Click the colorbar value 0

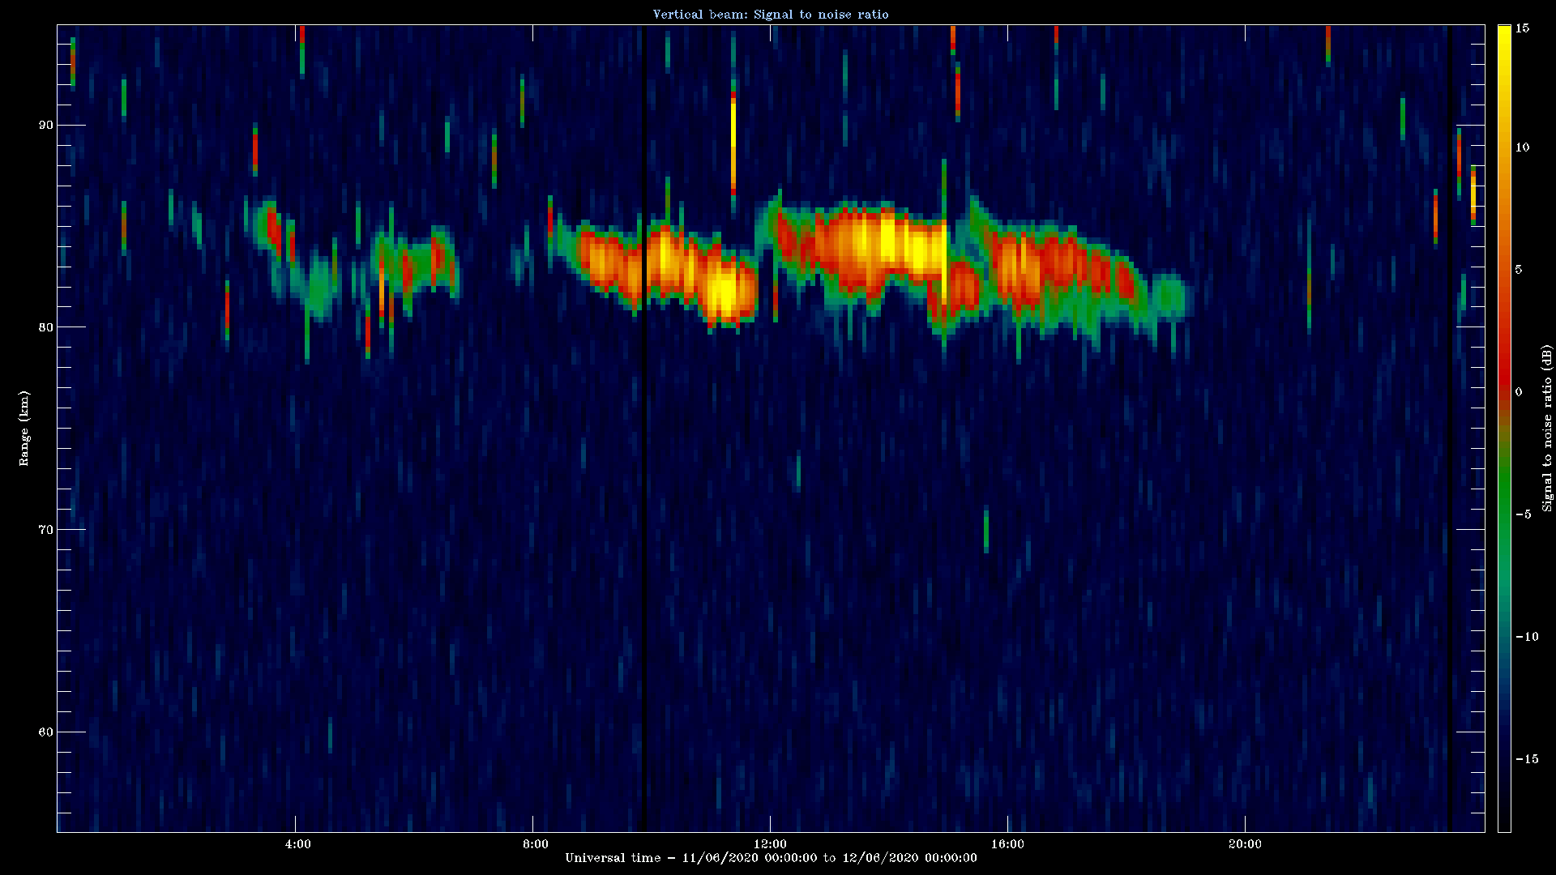[1519, 392]
